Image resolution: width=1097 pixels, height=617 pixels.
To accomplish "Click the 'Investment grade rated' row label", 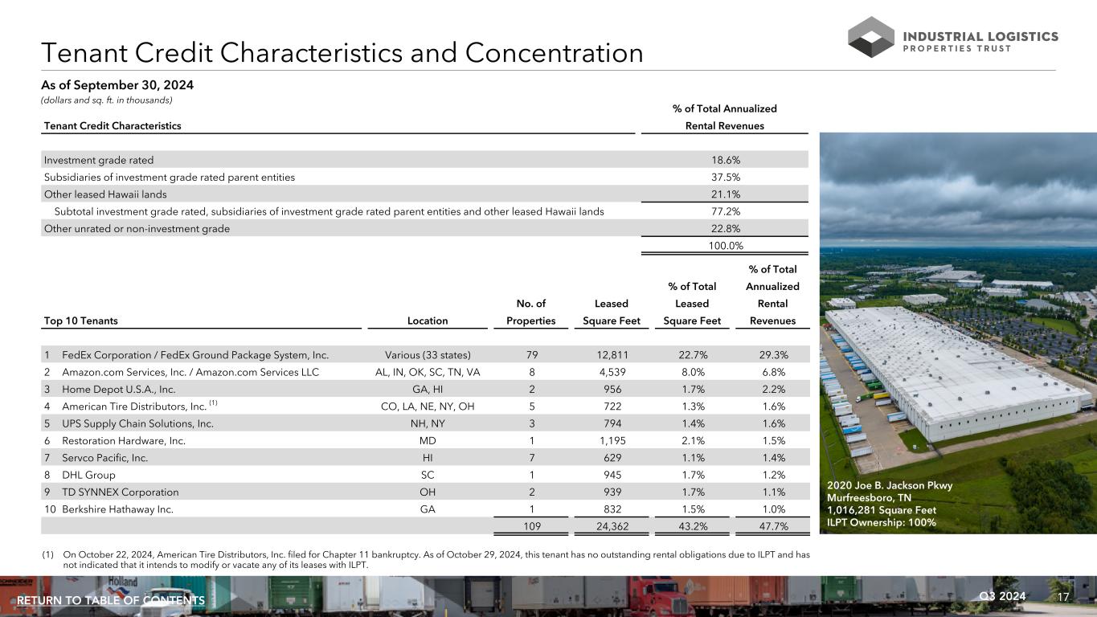I will point(99,160).
